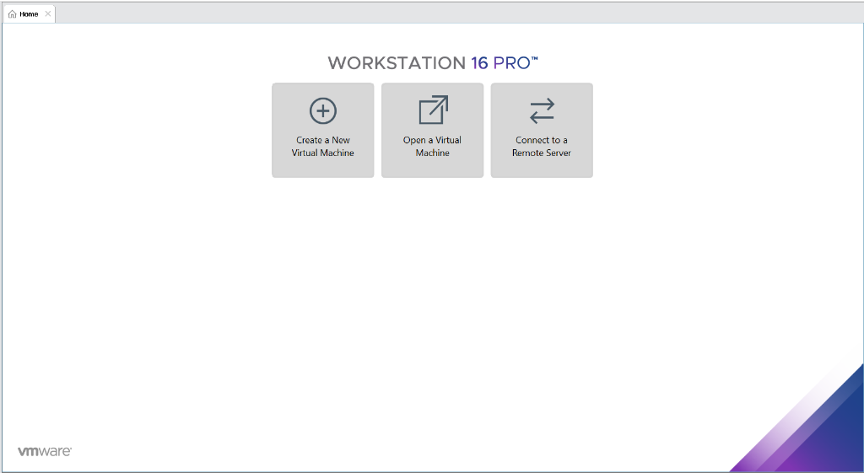Click the house icon on Home tab

12,14
